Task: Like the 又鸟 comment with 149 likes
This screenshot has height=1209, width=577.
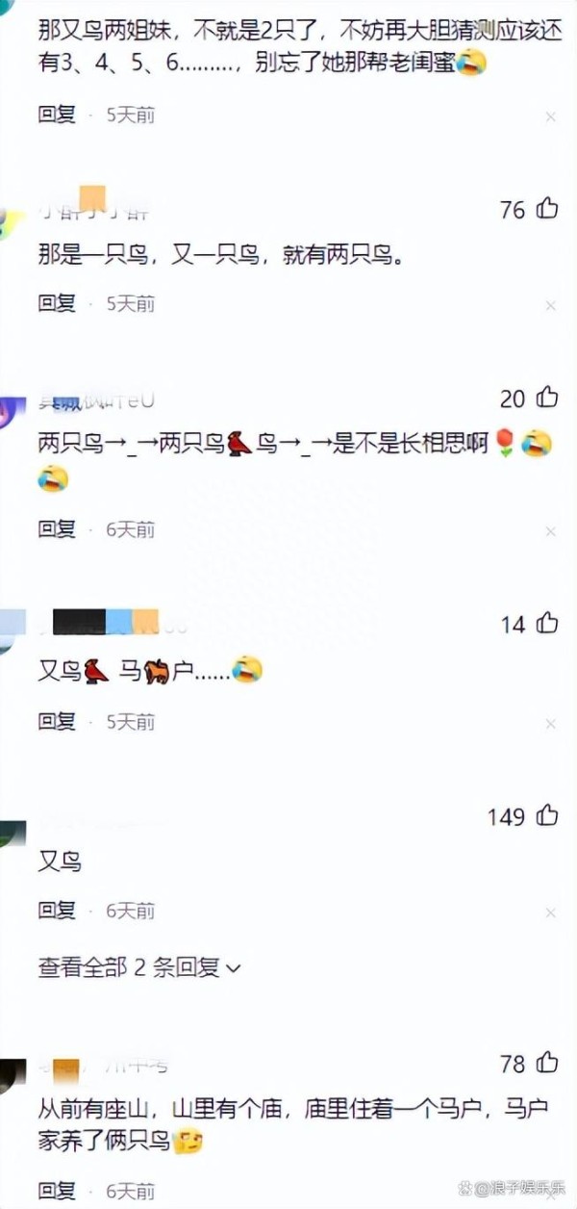Action: [x=547, y=816]
